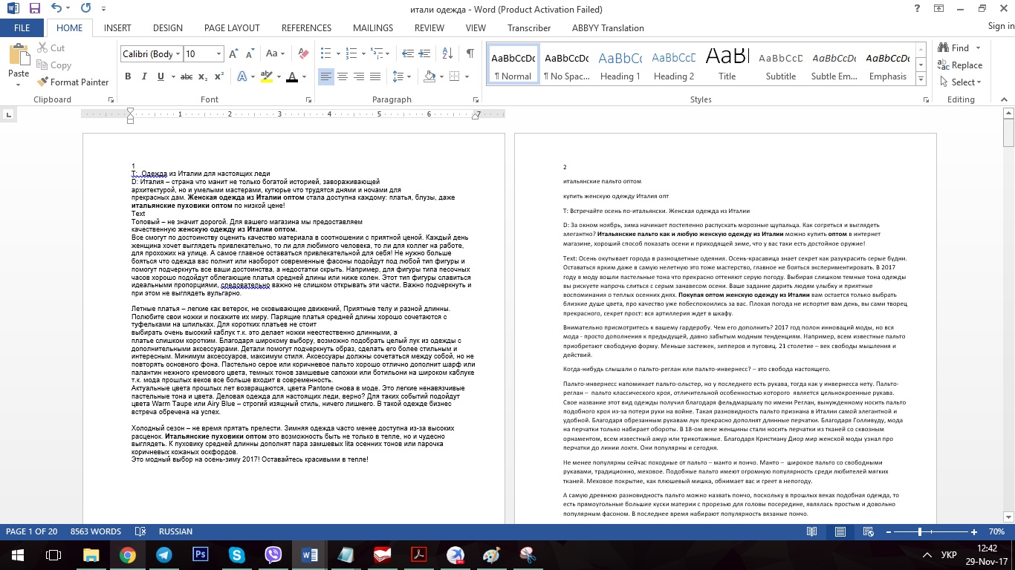Toggle Underline formatting
The height and width of the screenshot is (570, 1015).
(160, 76)
